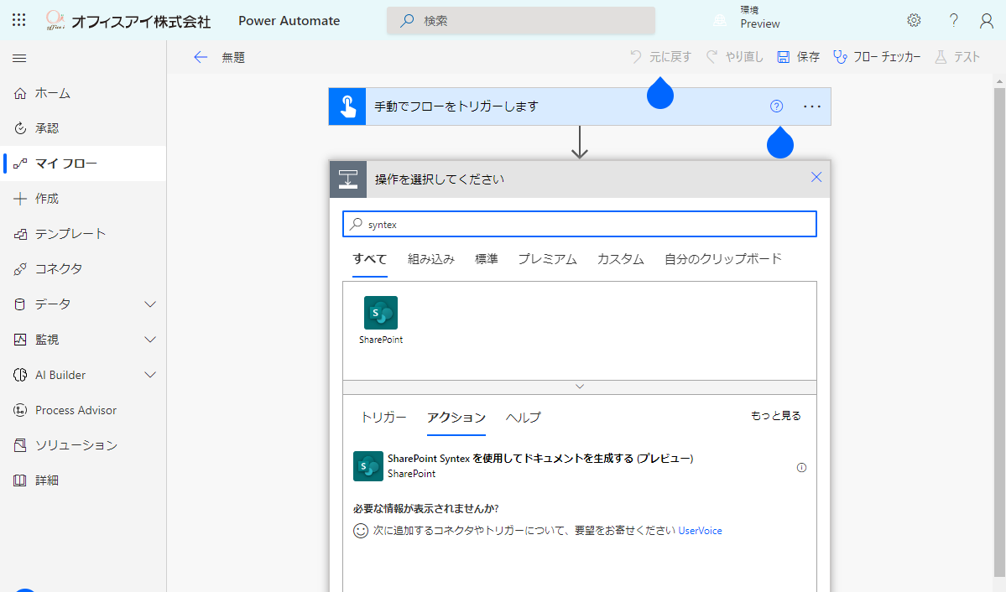This screenshot has width=1006, height=592.
Task: Expand the データ navigation section
Action: point(150,304)
